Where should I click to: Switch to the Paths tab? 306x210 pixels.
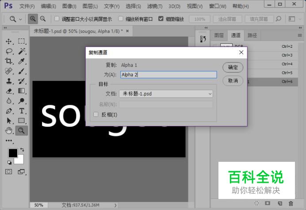pyautogui.click(x=252, y=35)
